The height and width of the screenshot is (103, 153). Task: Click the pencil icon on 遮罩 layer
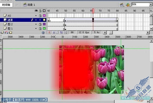pyautogui.click(x=32, y=20)
